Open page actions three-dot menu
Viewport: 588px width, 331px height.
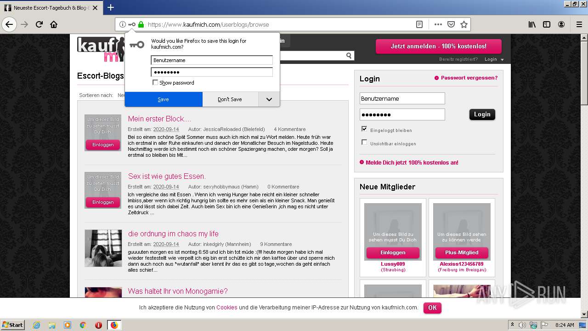438,24
